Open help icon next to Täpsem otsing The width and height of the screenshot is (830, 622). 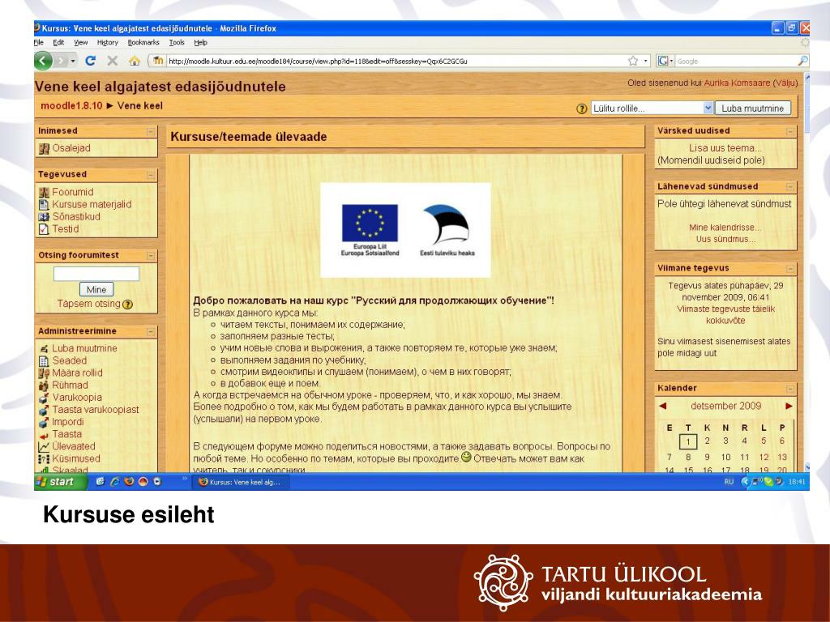pyautogui.click(x=127, y=305)
